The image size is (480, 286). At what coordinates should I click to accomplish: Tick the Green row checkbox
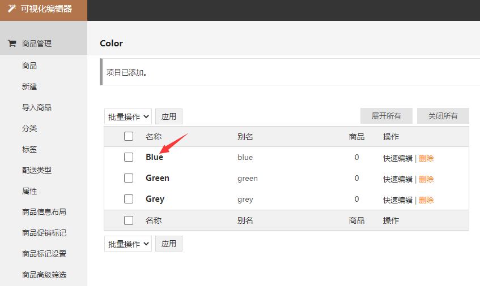(x=129, y=178)
